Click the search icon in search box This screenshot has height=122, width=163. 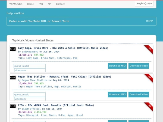click(x=149, y=21)
